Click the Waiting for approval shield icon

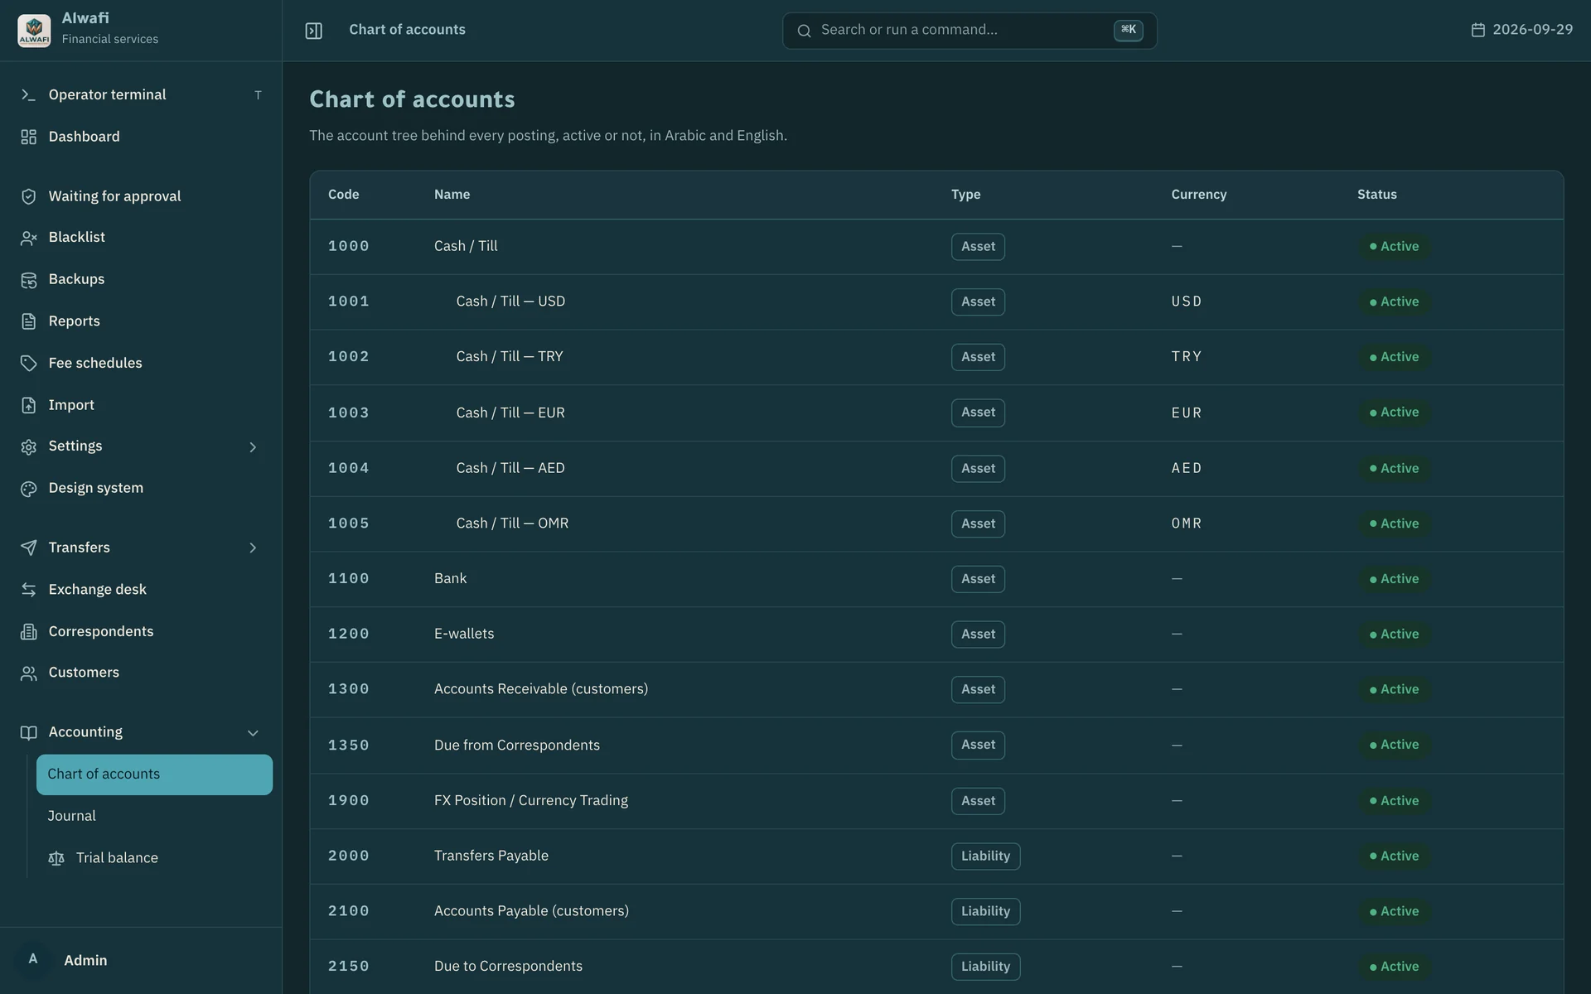click(29, 196)
